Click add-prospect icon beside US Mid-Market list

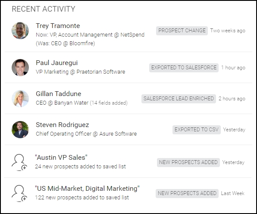click(x=19, y=193)
